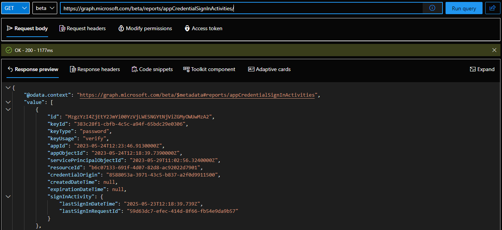Open the Toolkit component tab

[x=209, y=69]
